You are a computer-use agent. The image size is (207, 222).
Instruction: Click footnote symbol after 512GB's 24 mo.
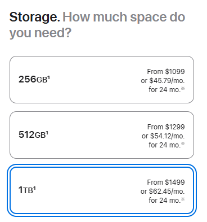(x=183, y=144)
